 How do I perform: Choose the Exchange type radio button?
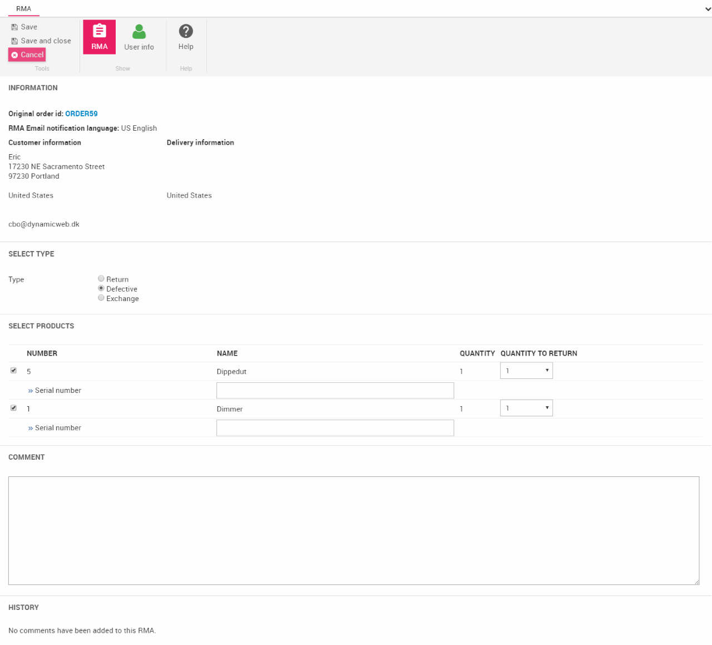pyautogui.click(x=101, y=298)
